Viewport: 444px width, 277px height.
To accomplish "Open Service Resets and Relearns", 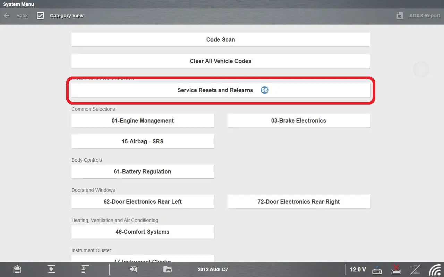I will (215, 90).
